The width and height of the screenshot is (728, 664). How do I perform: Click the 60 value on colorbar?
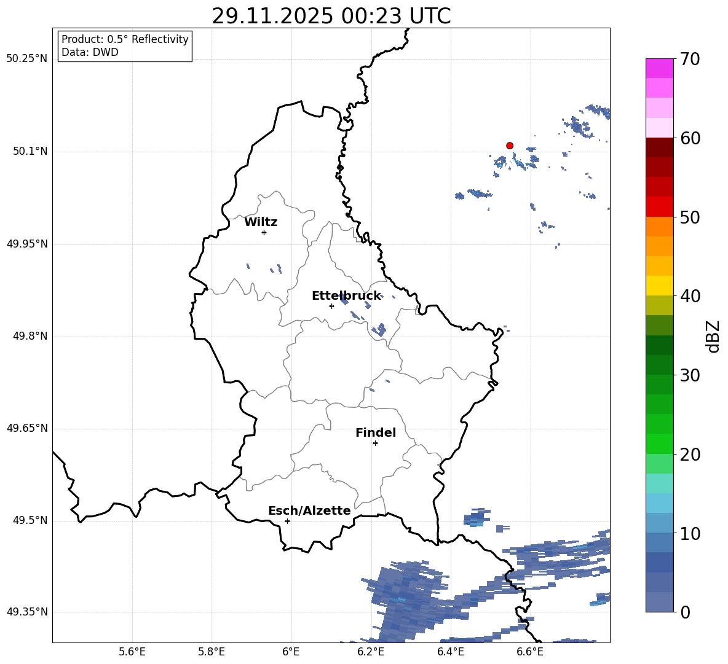690,138
